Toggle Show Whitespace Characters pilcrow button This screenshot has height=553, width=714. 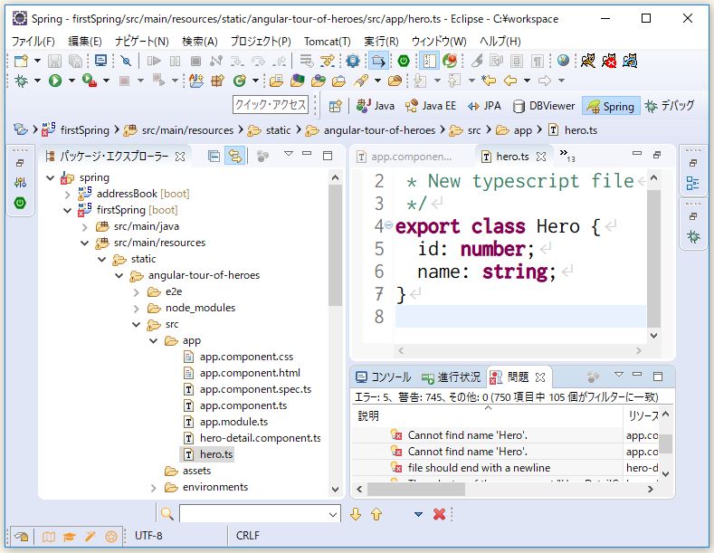click(538, 61)
